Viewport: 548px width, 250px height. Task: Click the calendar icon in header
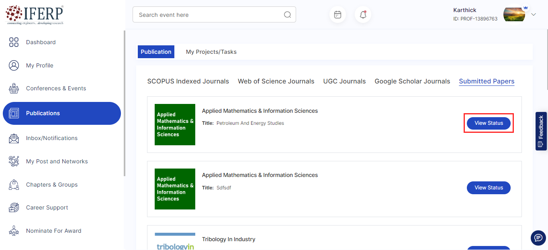coord(337,15)
